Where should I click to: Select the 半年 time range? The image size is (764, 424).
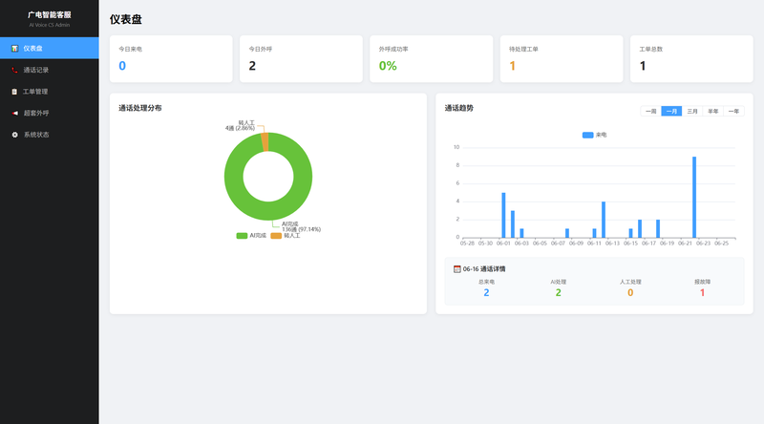[712, 111]
